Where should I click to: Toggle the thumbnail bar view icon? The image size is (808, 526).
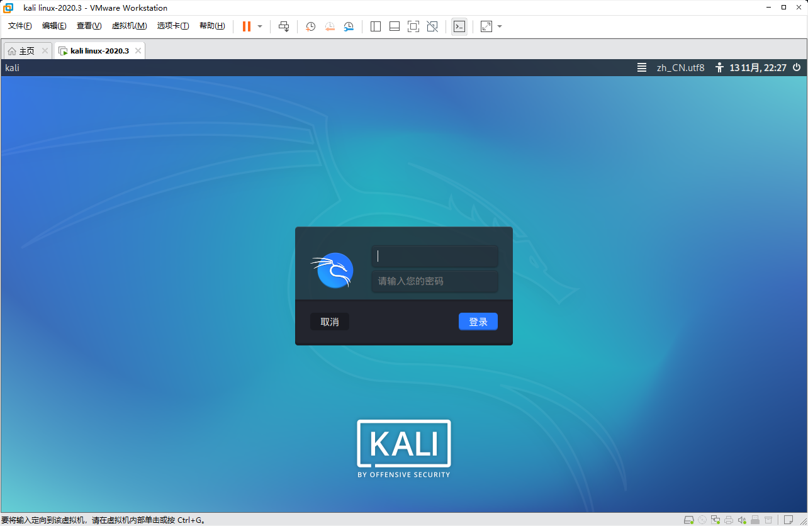395,26
